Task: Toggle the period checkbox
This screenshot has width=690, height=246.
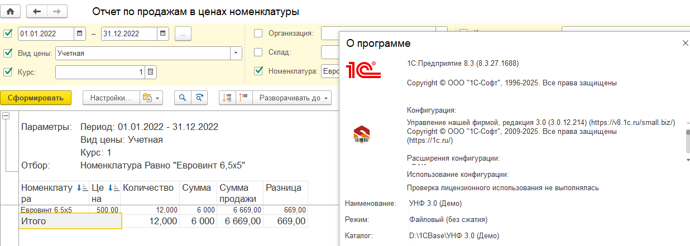Action: 8,33
